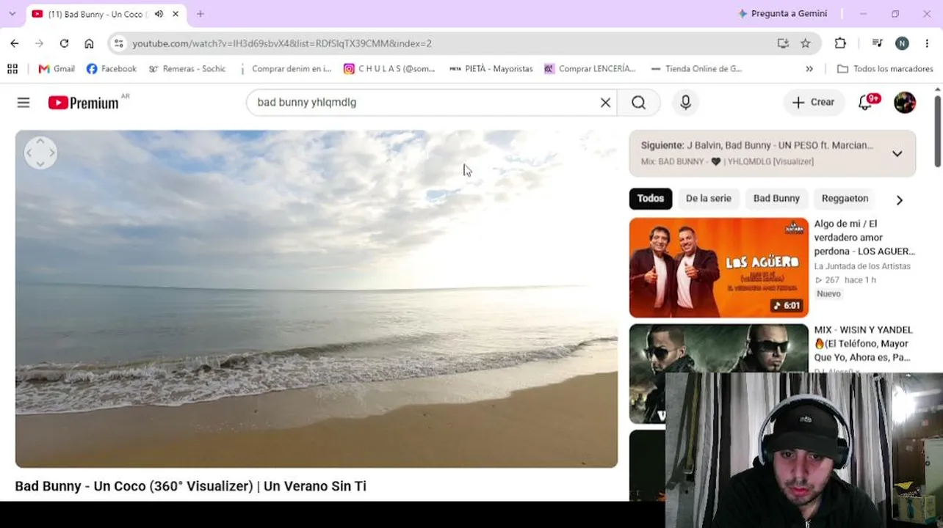Open the apps grid in bookmarks bar
This screenshot has width=943, height=528.
click(12, 69)
